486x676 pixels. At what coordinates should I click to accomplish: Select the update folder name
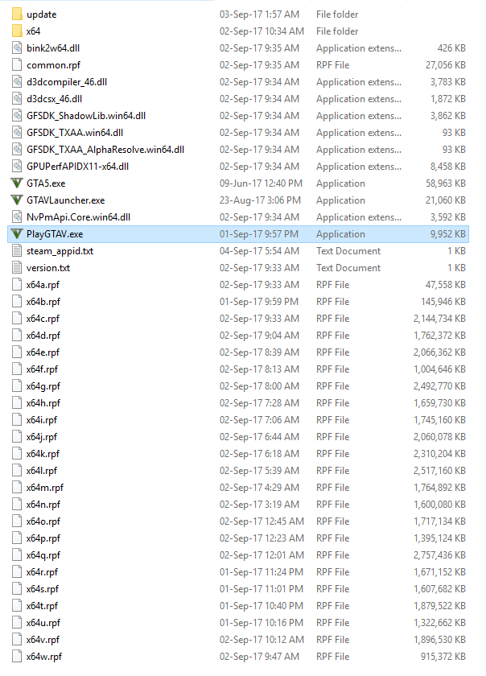click(x=41, y=14)
